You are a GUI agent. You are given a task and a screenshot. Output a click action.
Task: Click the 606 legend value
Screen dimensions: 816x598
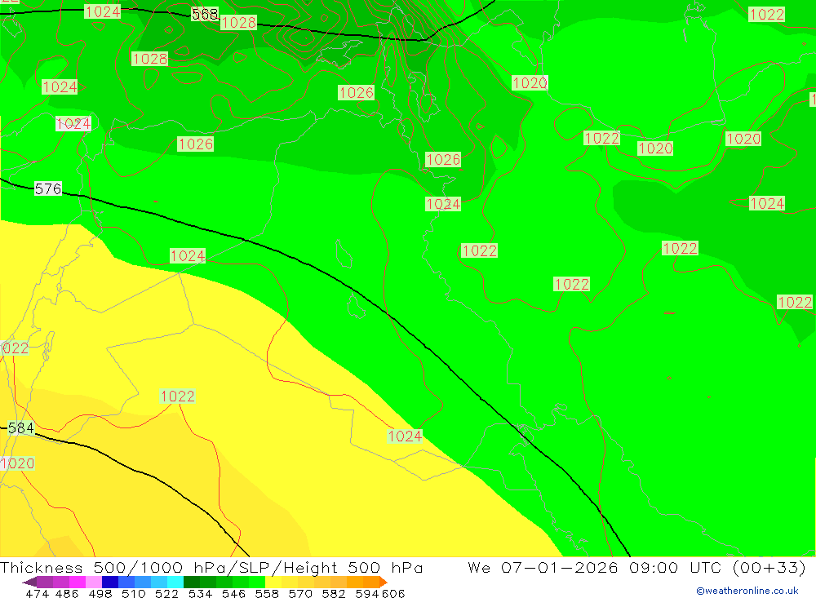pyautogui.click(x=393, y=593)
